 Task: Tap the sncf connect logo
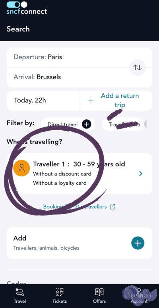click(27, 8)
